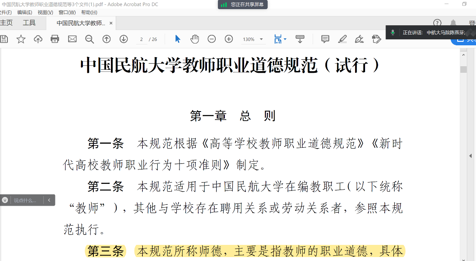Choose the arrow selection tool

coord(177,39)
